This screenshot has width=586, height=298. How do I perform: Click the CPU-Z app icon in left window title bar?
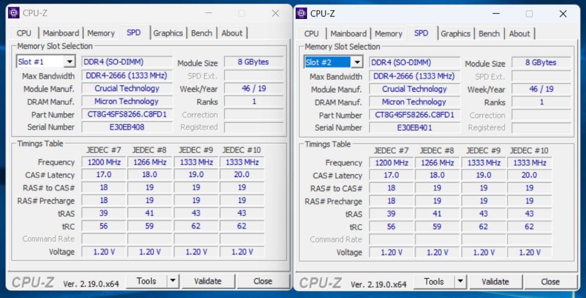14,12
